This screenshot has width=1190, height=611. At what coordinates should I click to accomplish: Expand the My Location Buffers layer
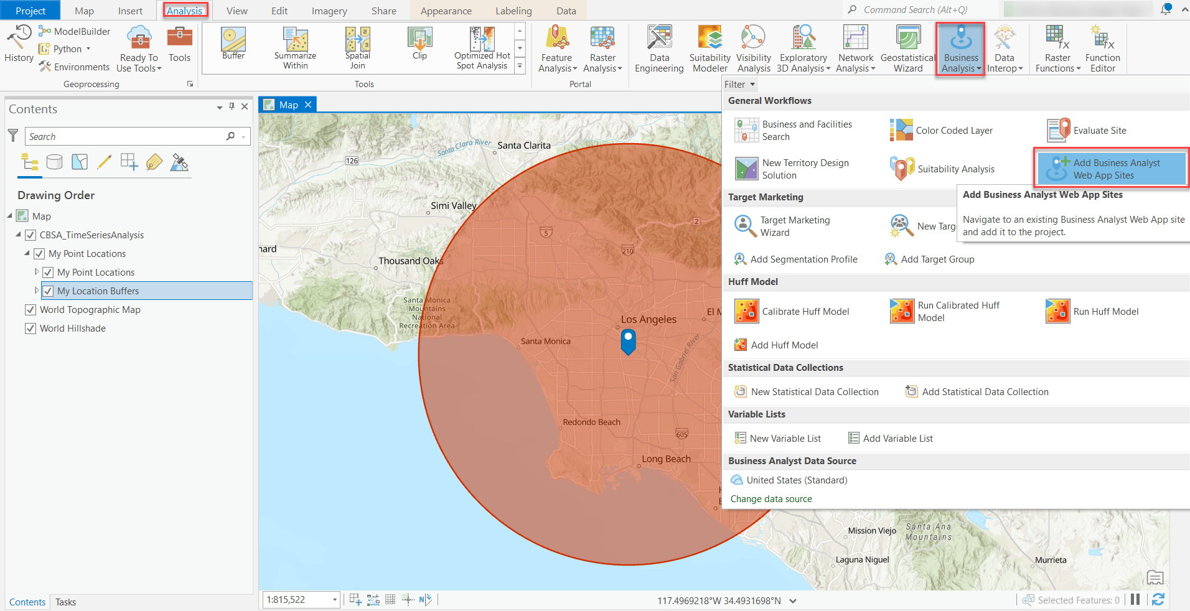click(36, 290)
